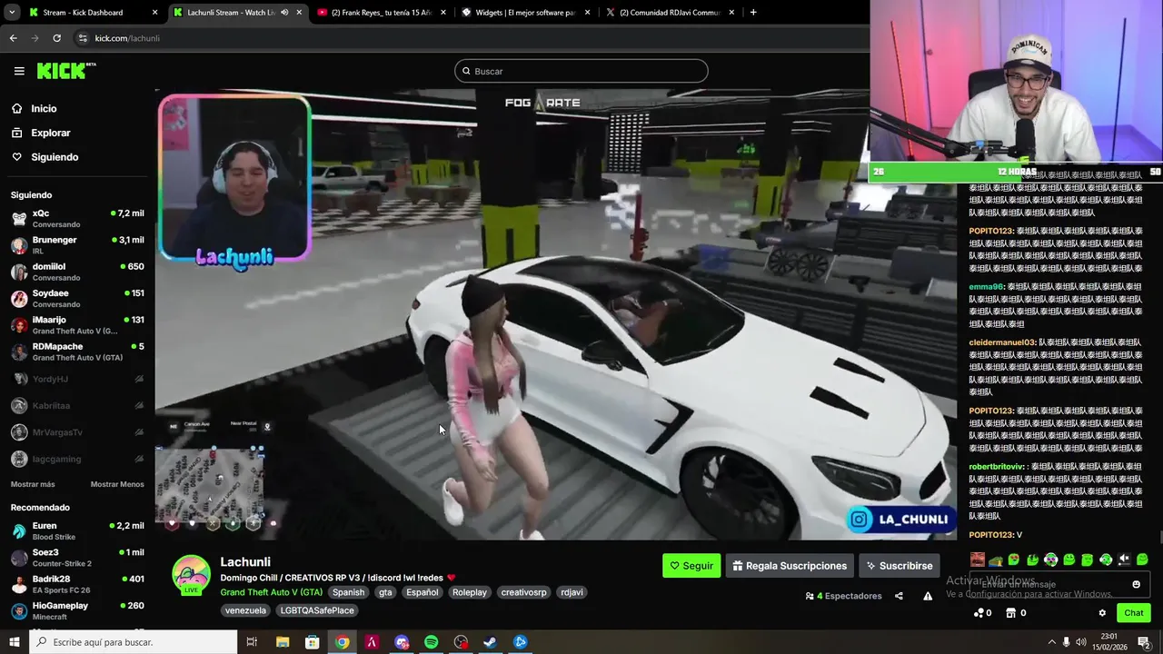This screenshot has width=1163, height=654.
Task: Expand followed list with Mostrar más
Action: [33, 484]
